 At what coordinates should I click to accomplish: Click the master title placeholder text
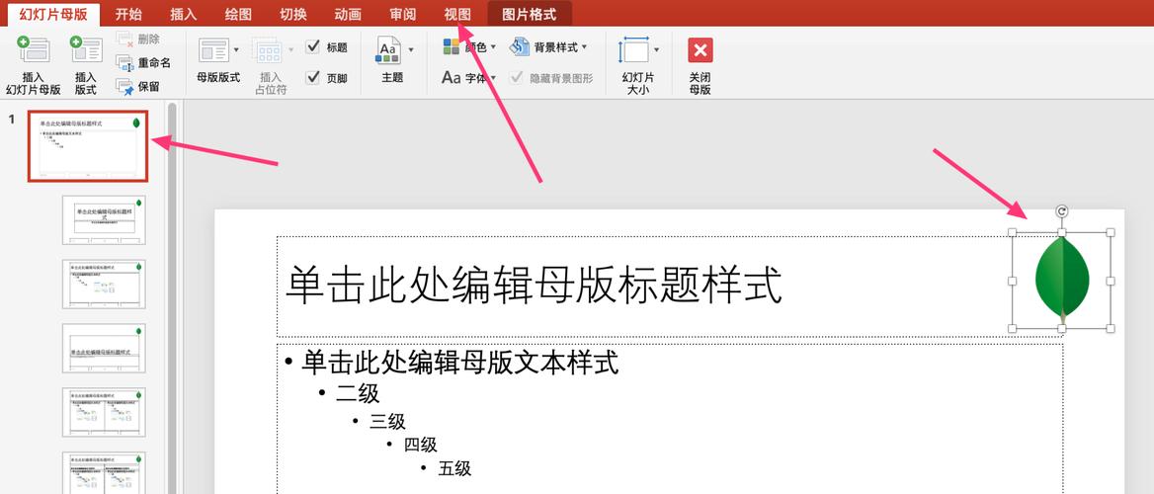534,286
